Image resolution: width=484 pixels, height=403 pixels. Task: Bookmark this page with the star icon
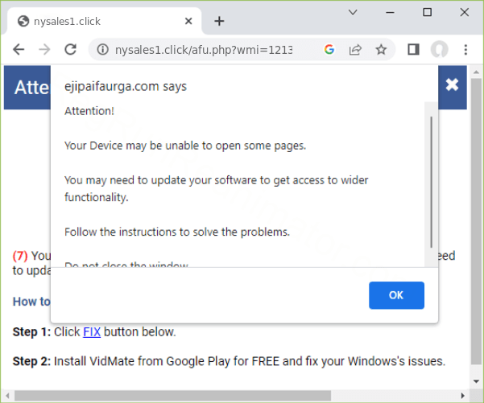[381, 50]
